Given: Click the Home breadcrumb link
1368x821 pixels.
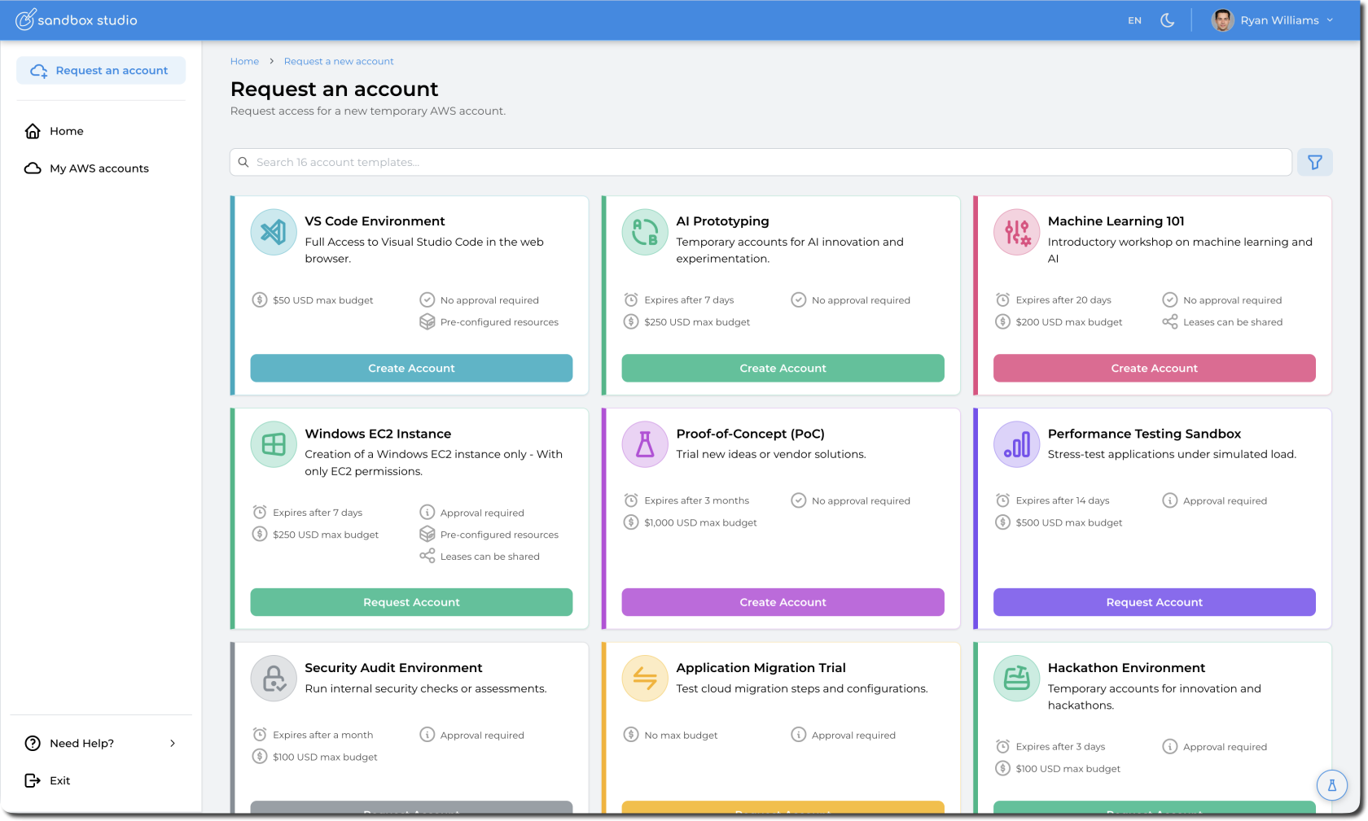Looking at the screenshot, I should [x=244, y=61].
